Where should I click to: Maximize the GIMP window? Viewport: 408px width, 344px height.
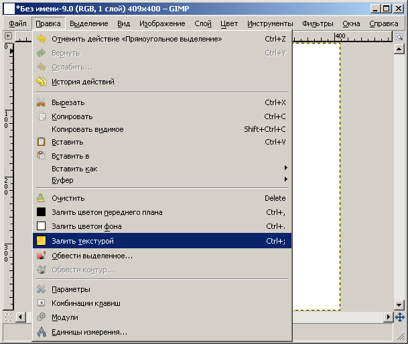pos(387,9)
